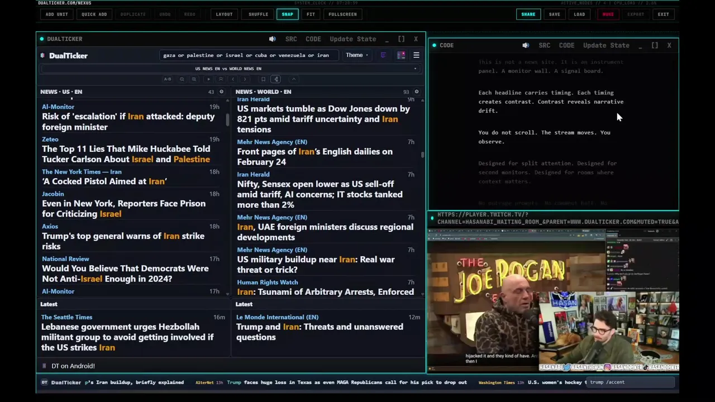Click QUICK ADD in the top toolbar
This screenshot has width=715, height=402.
(x=94, y=14)
